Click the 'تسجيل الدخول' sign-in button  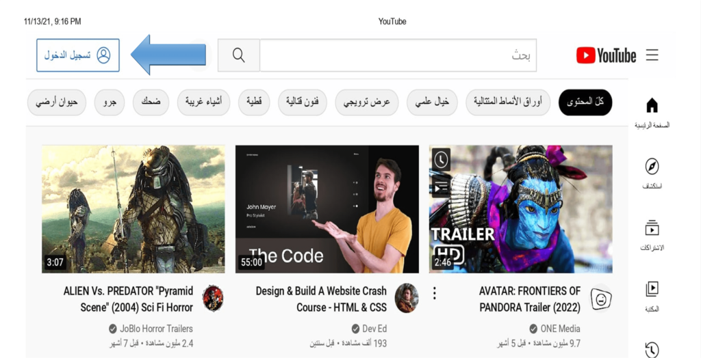78,55
